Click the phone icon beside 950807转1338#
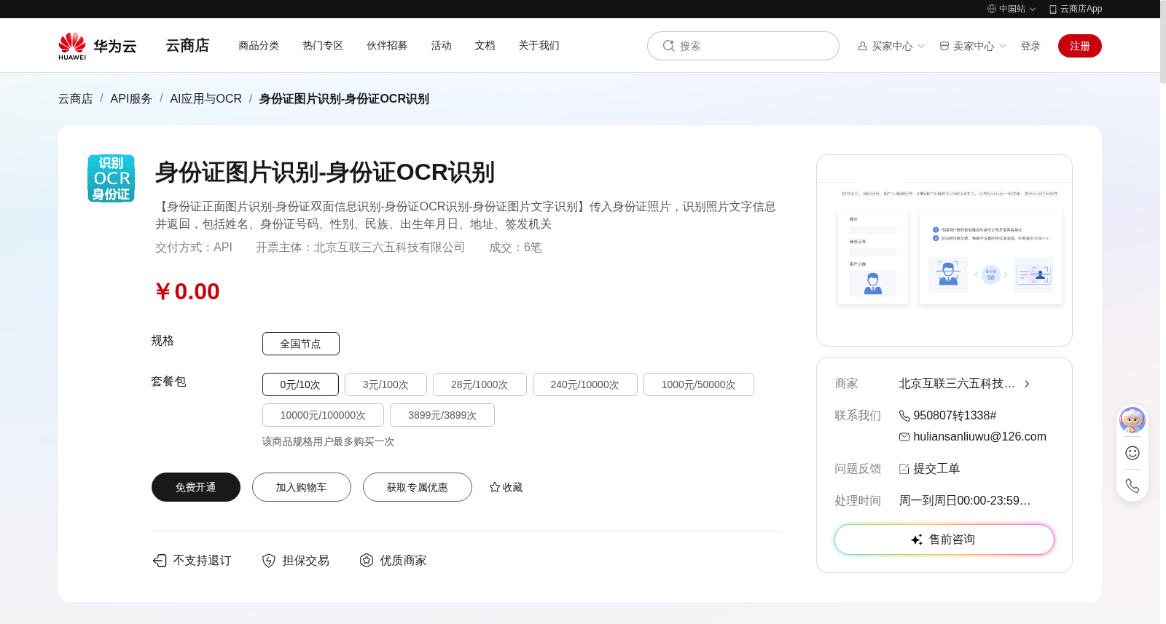The height and width of the screenshot is (624, 1166). coord(904,416)
